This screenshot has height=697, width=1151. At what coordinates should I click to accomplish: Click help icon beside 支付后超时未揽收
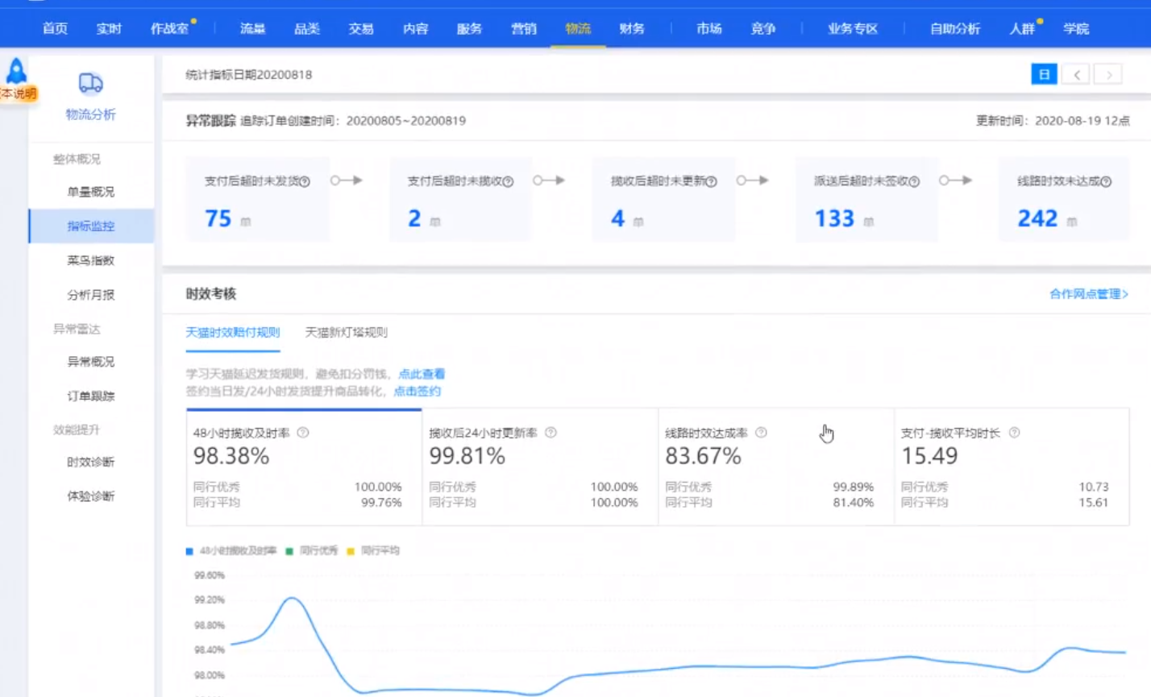click(508, 182)
